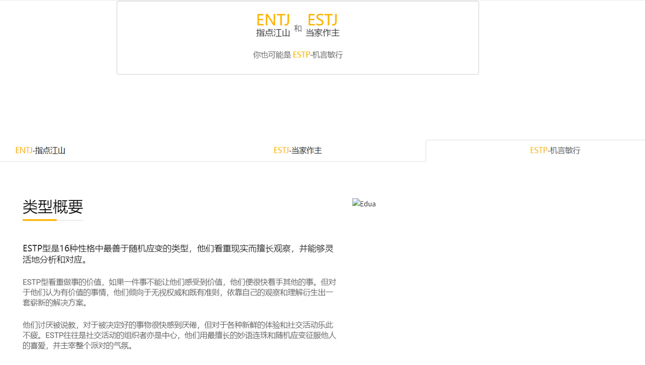This screenshot has height=365, width=645.
Task: Open the ESTP-机言敏行 tab
Action: click(x=555, y=150)
